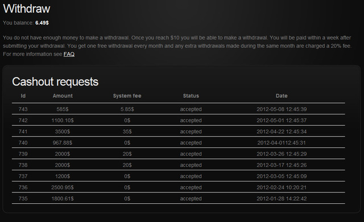Click the Withdraw page heading
364x222 pixels.
click(27, 9)
